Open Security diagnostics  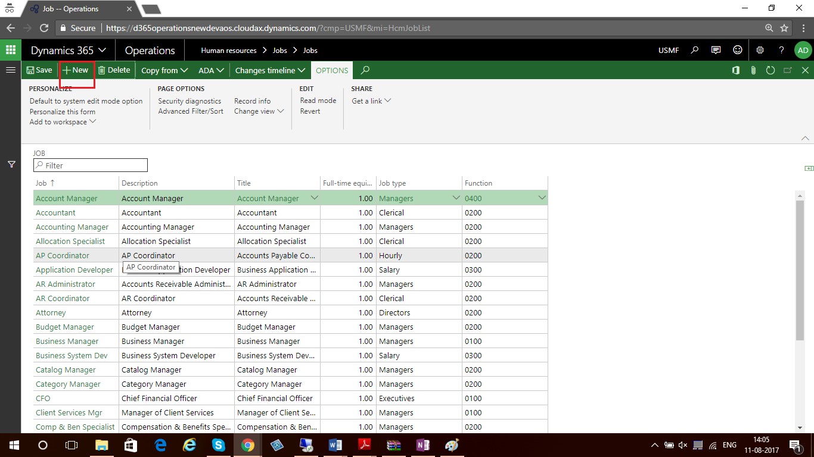pyautogui.click(x=189, y=101)
